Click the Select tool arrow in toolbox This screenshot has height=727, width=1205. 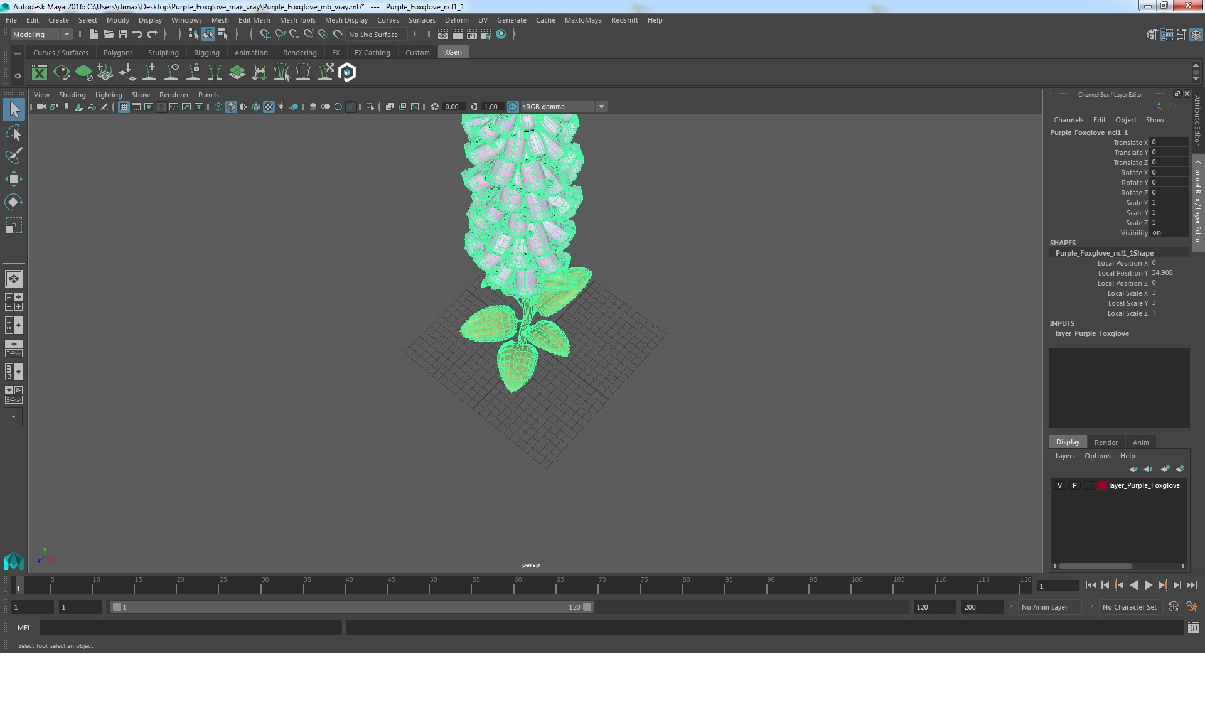click(x=14, y=110)
